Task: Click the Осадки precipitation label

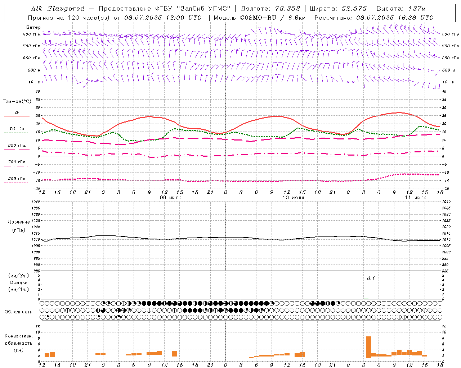Action: (19, 282)
